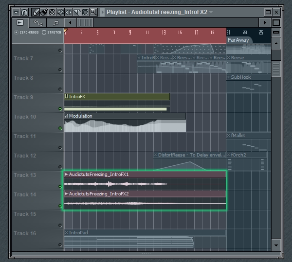The height and width of the screenshot is (262, 292).
Task: Click the AudiotutsFreezing_IntroFX1 waveform
Action: pos(145,184)
